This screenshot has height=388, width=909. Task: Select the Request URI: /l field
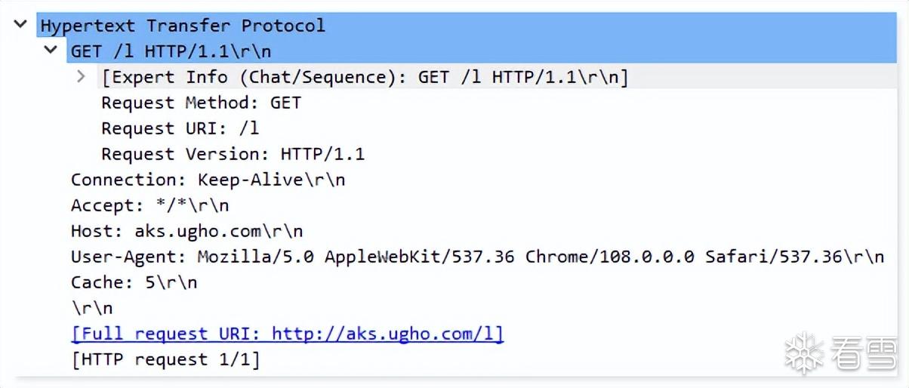[x=180, y=128]
